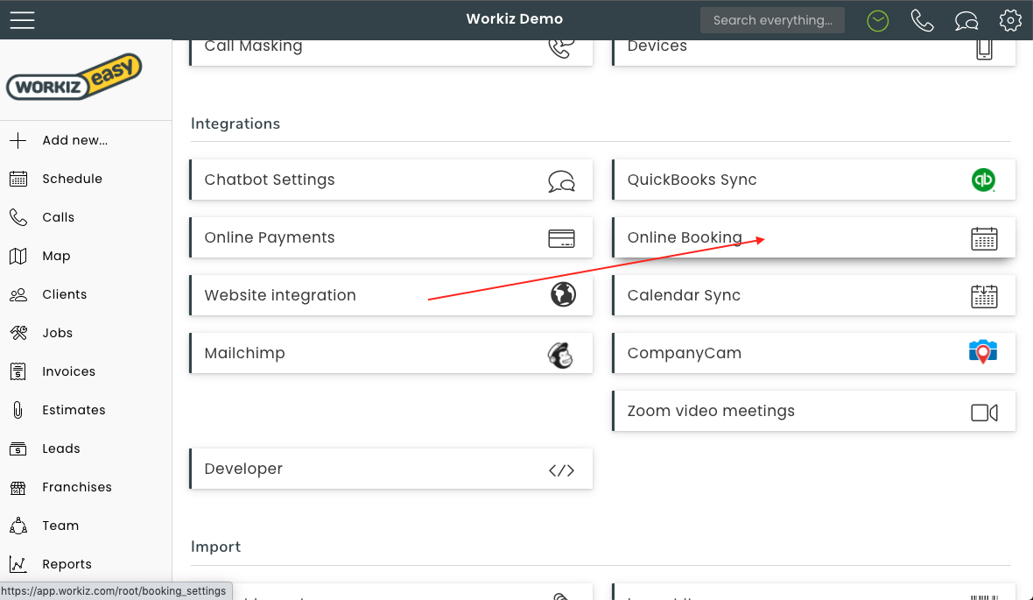Open the Online Booking integration
1033x600 pixels.
813,237
